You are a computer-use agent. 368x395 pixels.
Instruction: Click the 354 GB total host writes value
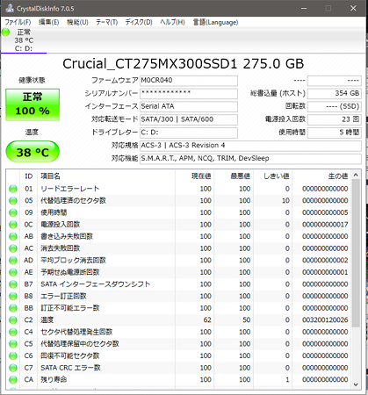[x=334, y=93]
